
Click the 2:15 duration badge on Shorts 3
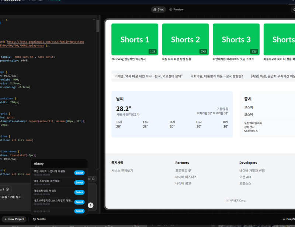click(254, 51)
